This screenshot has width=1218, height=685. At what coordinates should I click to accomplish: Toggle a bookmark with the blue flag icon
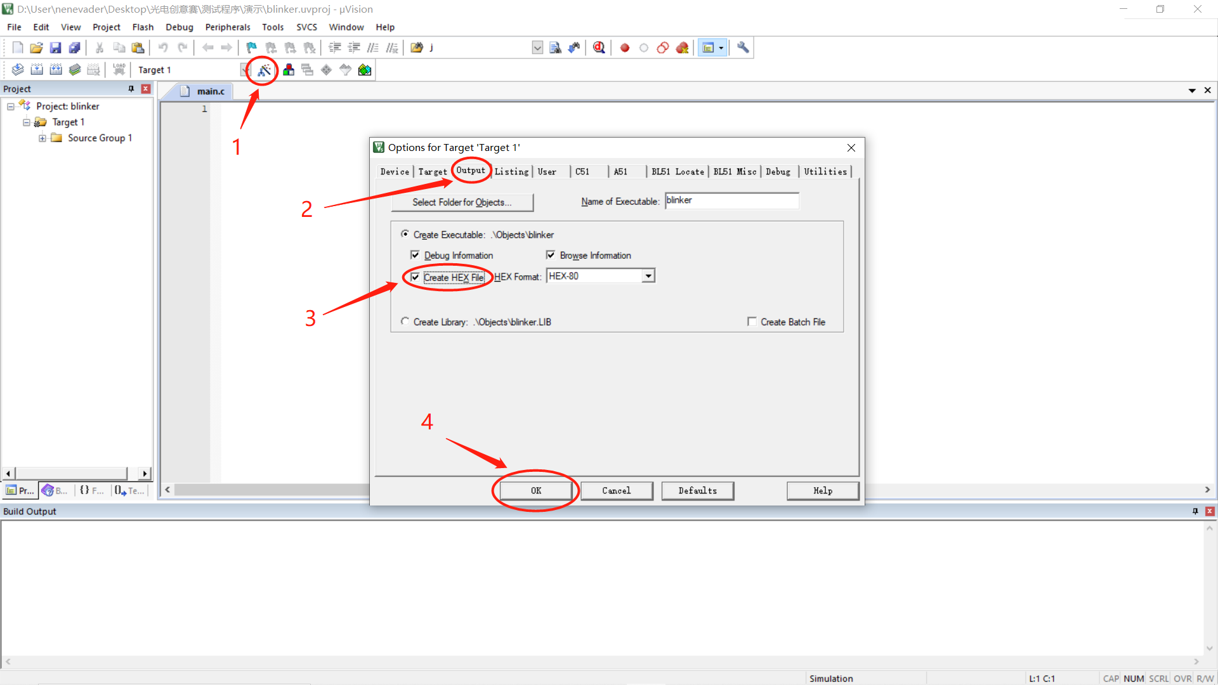pos(252,48)
